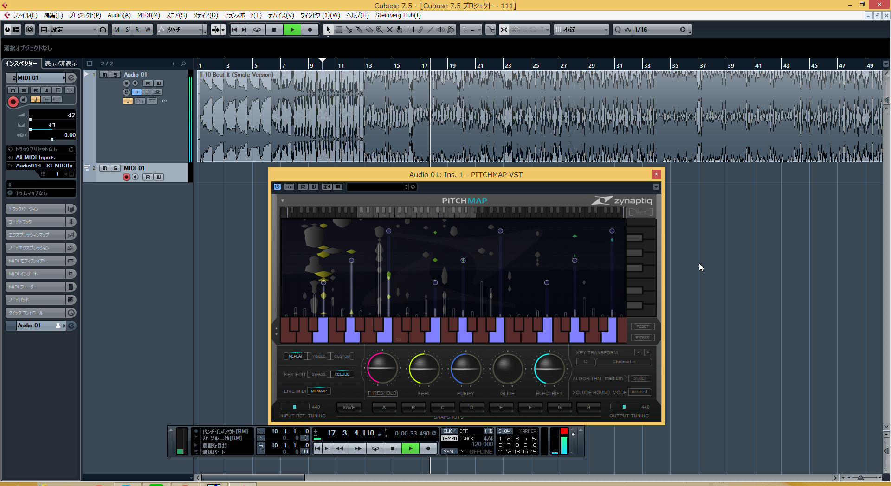Image resolution: width=891 pixels, height=486 pixels.
Task: Select the Zoom magnifier tool
Action: tap(380, 30)
